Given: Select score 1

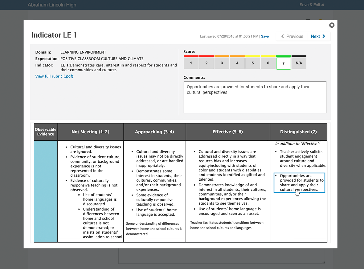Looking at the screenshot, I should [191, 63].
